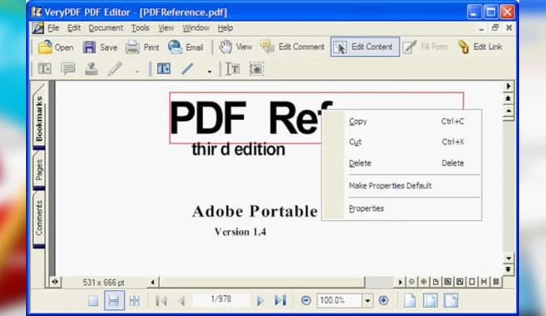Image resolution: width=546 pixels, height=316 pixels.
Task: Click the vertical scrollbar up arrow
Action: pos(508,111)
